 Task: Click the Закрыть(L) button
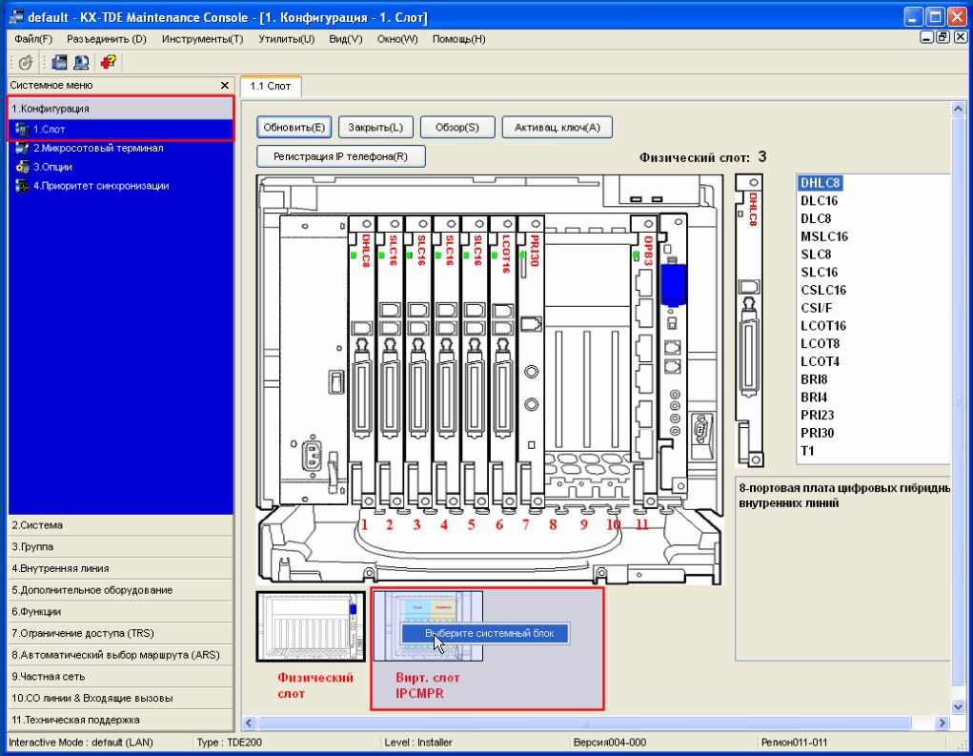point(375,127)
